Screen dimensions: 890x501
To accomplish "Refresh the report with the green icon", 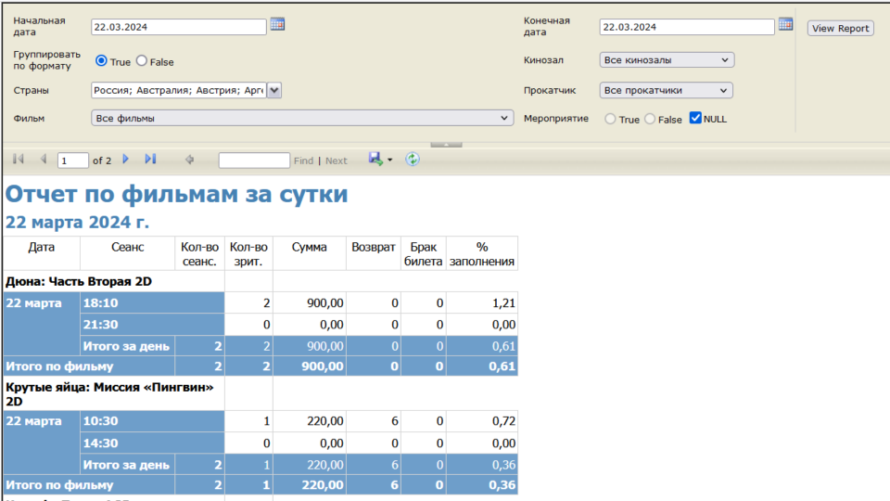I will [x=413, y=160].
